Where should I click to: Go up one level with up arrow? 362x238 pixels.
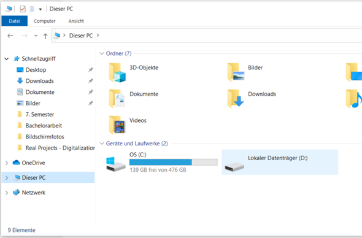(x=45, y=36)
